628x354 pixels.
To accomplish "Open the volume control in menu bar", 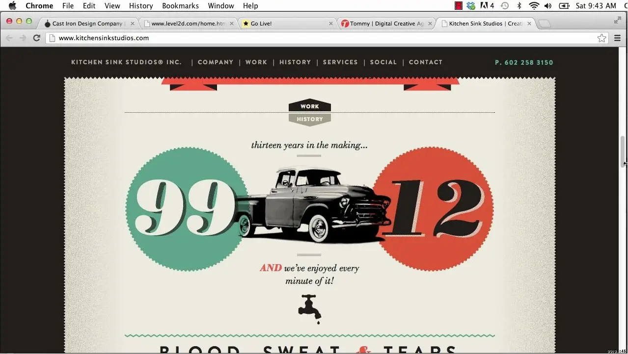I will coord(548,6).
